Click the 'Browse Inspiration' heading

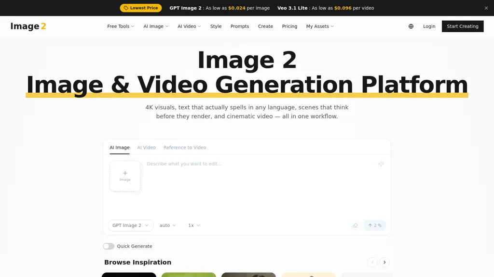137,262
